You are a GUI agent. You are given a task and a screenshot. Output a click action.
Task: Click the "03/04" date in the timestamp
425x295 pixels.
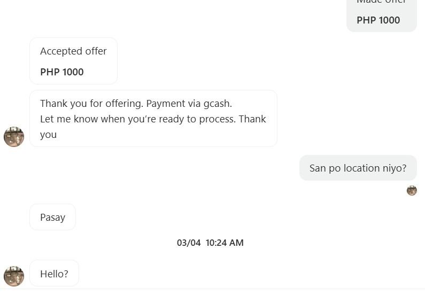coord(189,243)
